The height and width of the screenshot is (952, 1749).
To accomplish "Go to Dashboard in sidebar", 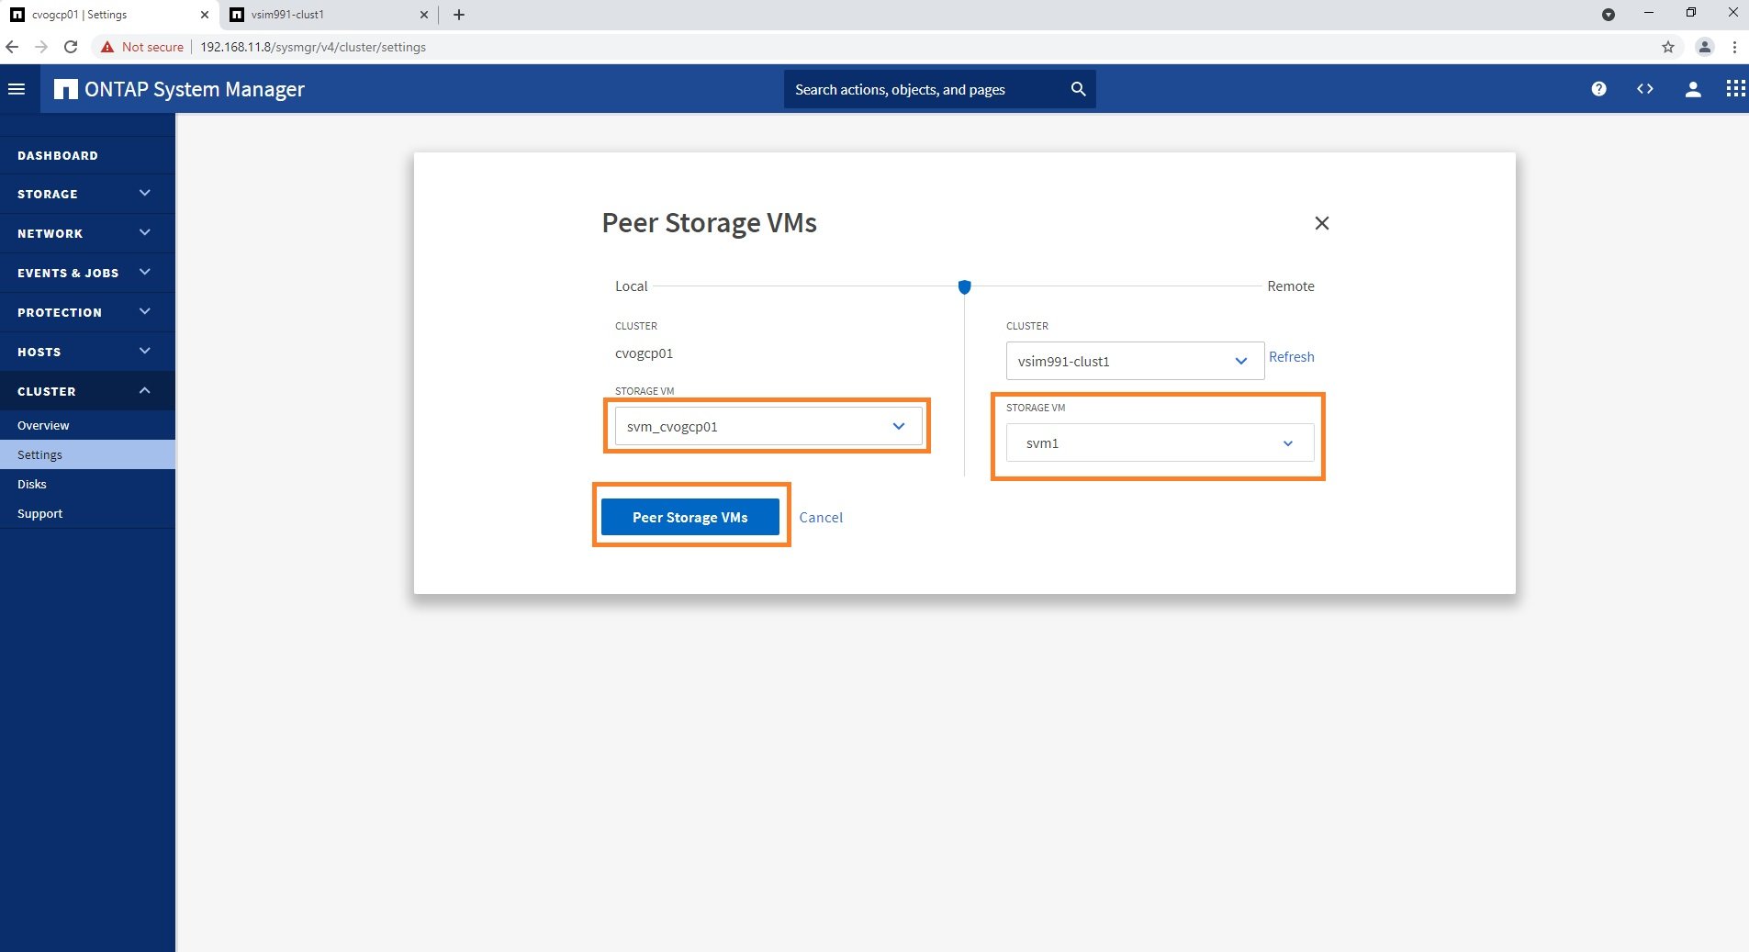I will [58, 155].
